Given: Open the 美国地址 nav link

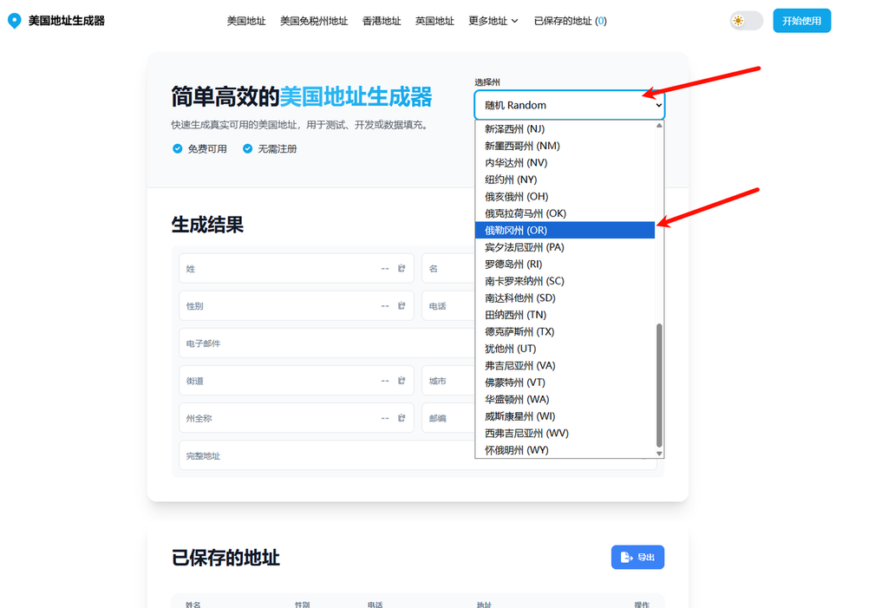Looking at the screenshot, I should pyautogui.click(x=246, y=21).
